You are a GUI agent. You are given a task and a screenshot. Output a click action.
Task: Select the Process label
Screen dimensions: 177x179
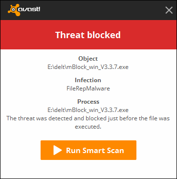pos(88,102)
